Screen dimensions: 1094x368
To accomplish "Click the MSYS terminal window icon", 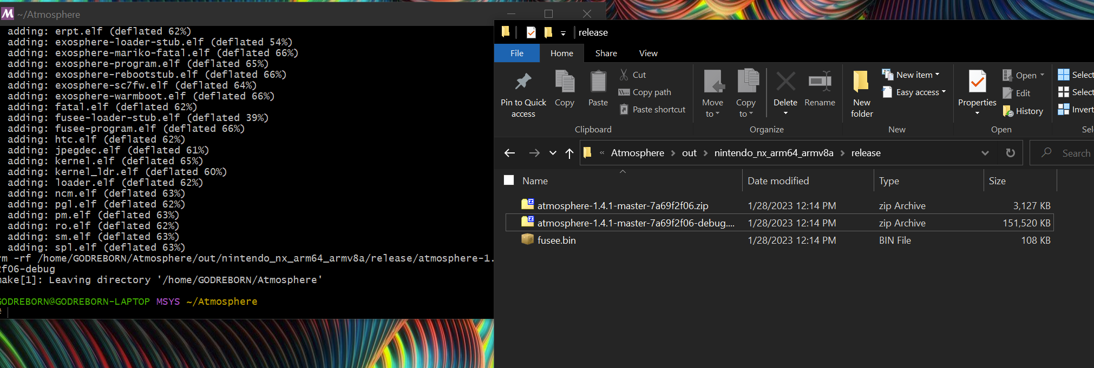I will coord(8,14).
